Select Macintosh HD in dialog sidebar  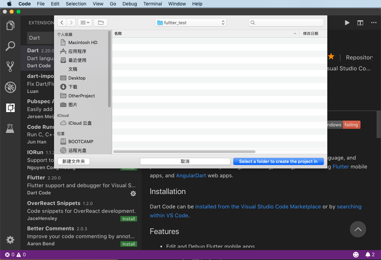click(83, 42)
